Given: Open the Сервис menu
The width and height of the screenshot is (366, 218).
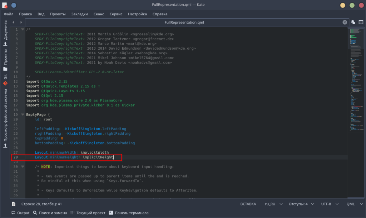Looking at the screenshot, I should pyautogui.click(x=116, y=14).
